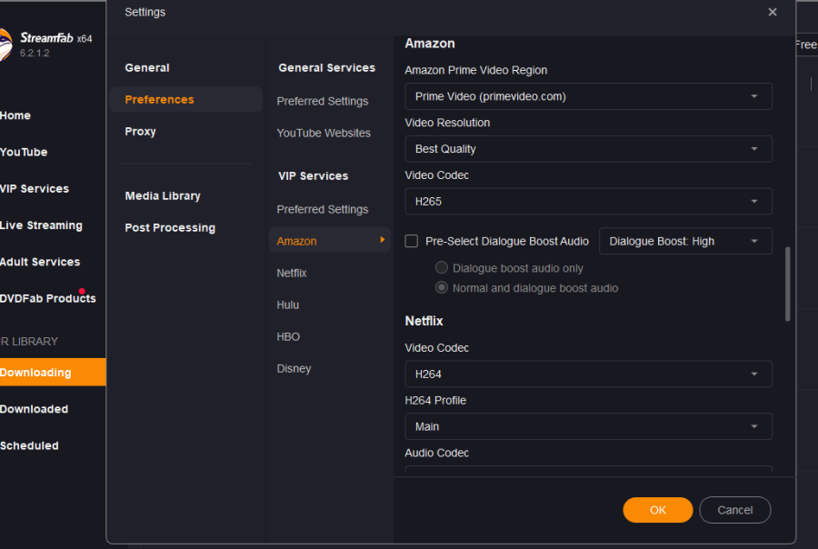The image size is (818, 549).
Task: Click the settings panel vertical scrollbar
Action: tap(787, 284)
